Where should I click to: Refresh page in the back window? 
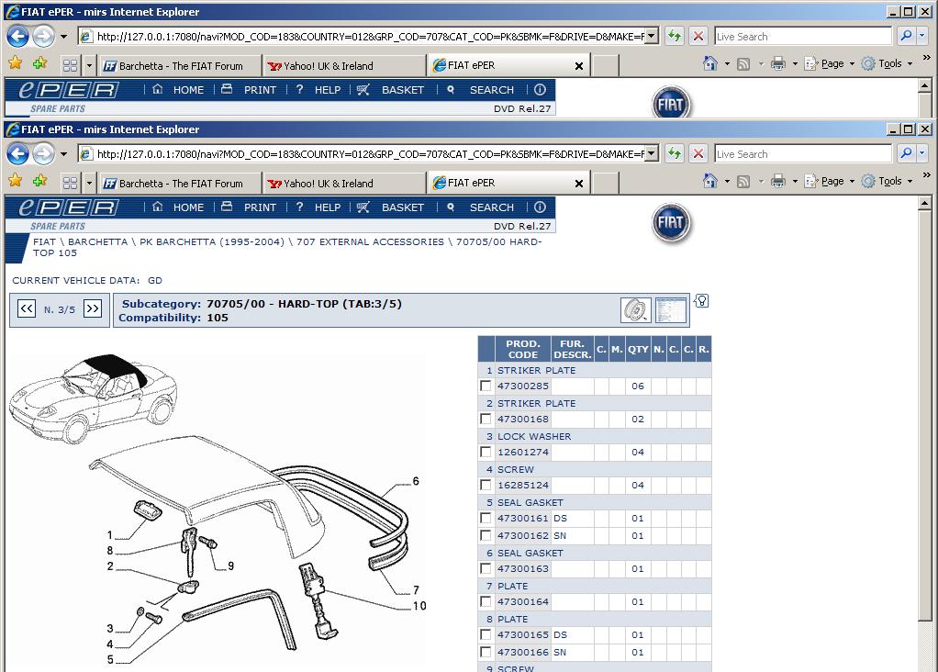click(x=675, y=37)
